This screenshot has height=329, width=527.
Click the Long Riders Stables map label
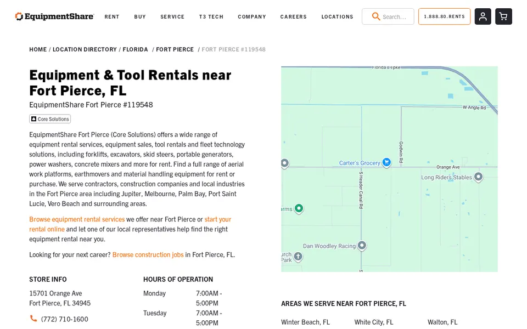pos(446,177)
